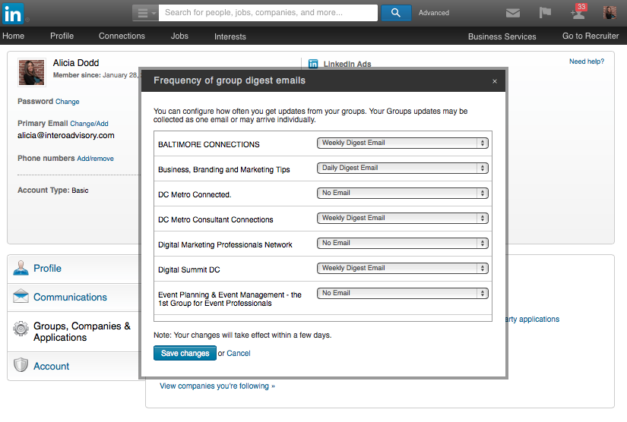
Task: Expand DC Metro Connected email dropdown
Action: coord(402,193)
